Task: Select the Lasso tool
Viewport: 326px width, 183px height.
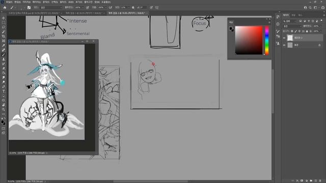Action: 4,27
